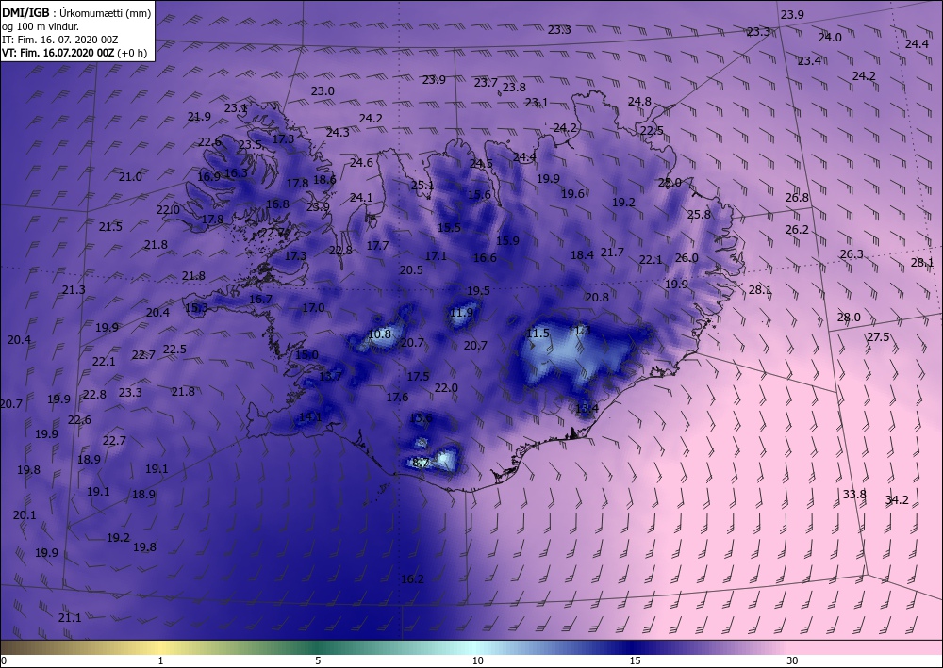
Task: Click the map value 24.0
Action: point(830,38)
